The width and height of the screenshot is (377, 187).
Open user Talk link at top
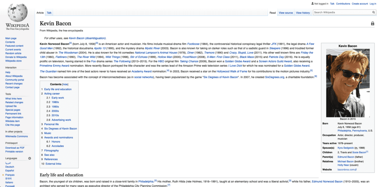click(332, 4)
